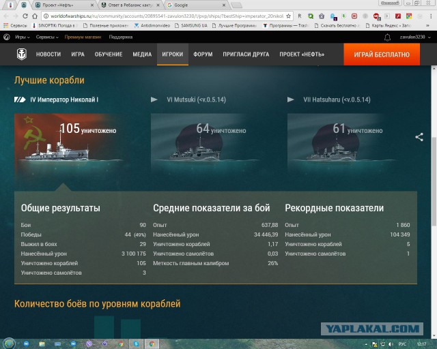Open 'ПРИГЛАСИ ДРУГА' nav item
Screen dimensions: 437x349
click(246, 55)
